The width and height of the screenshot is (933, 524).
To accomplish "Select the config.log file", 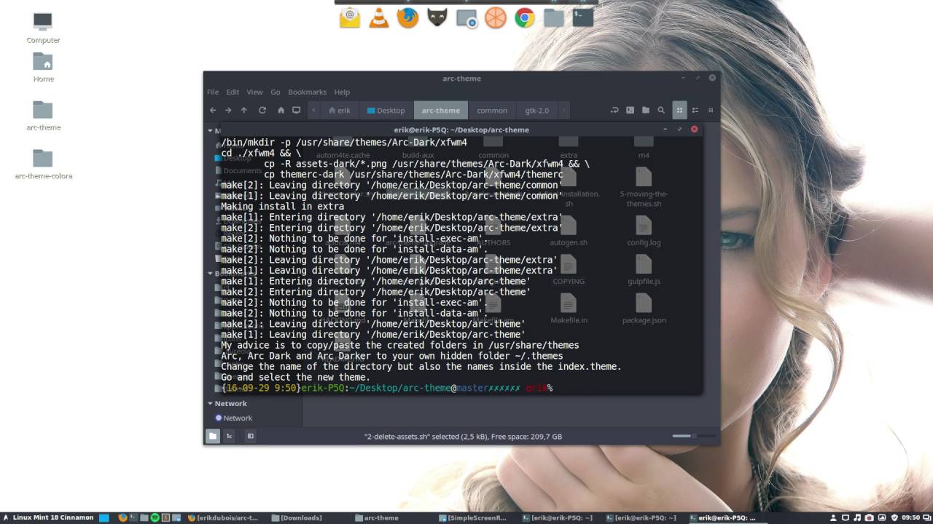I will (x=644, y=231).
